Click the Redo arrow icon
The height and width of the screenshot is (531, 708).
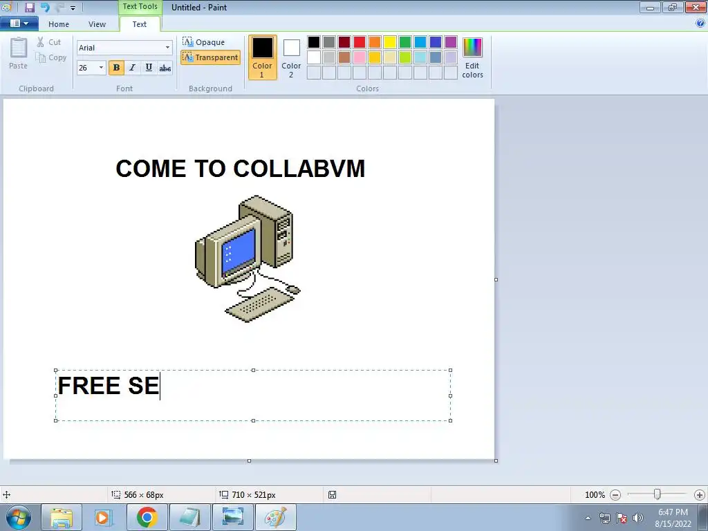(59, 7)
